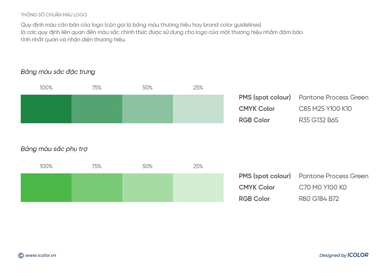Pick the 25% primary palette swatch
Screen dimensions: 390x276
point(198,109)
